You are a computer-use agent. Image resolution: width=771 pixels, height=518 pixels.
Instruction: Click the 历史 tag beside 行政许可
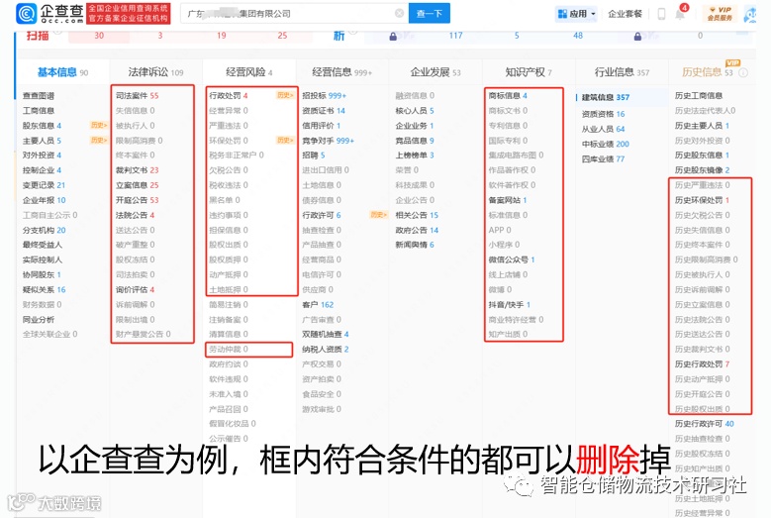coord(378,215)
